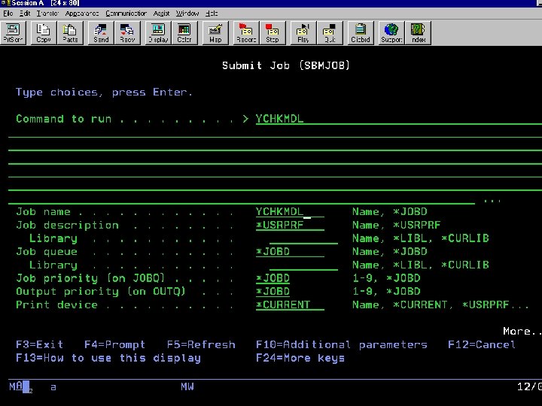Click the Clipboard toolbar icon
Screen dimensions: 542x406
pos(361,33)
